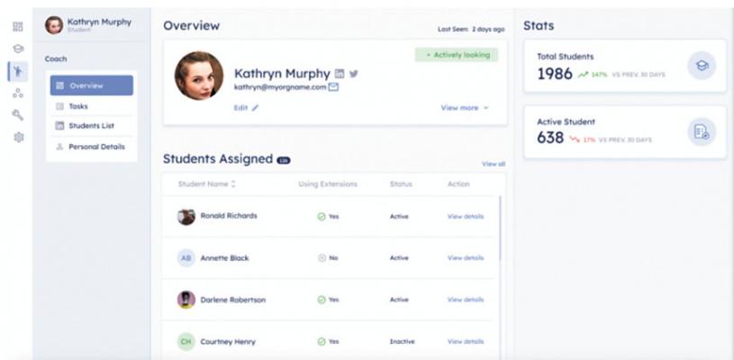
Task: Click Kathryn Murphy's large profile photo
Action: (x=198, y=76)
